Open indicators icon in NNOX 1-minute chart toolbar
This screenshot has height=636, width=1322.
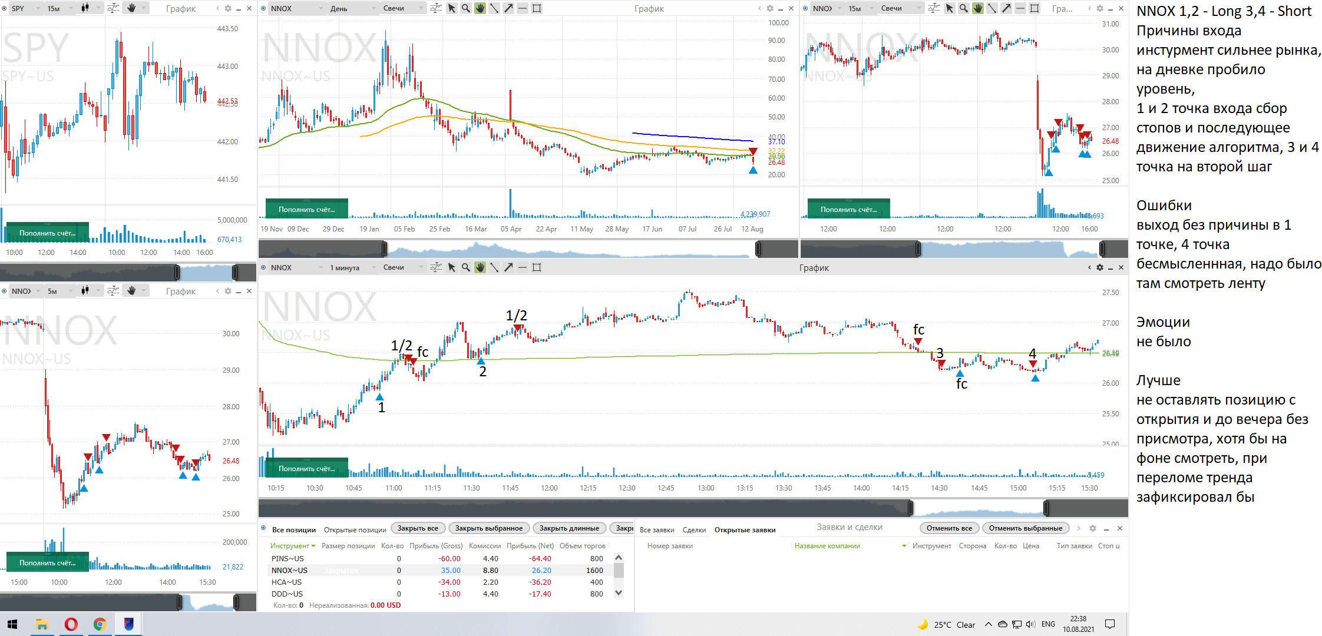pos(436,267)
